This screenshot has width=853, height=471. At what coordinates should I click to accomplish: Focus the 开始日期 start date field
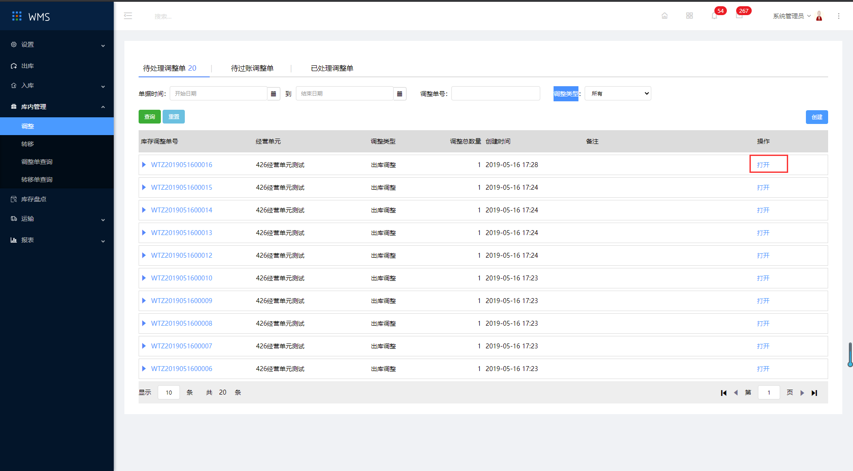point(219,94)
